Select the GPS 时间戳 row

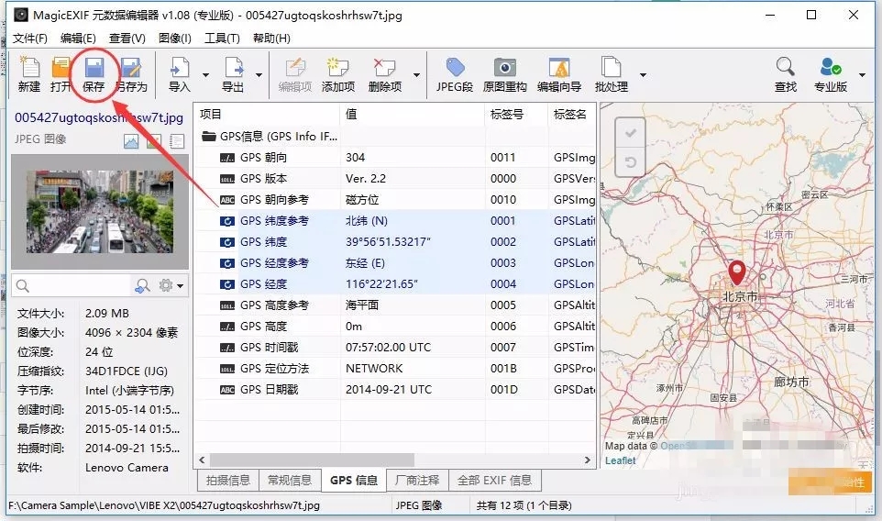pyautogui.click(x=395, y=347)
